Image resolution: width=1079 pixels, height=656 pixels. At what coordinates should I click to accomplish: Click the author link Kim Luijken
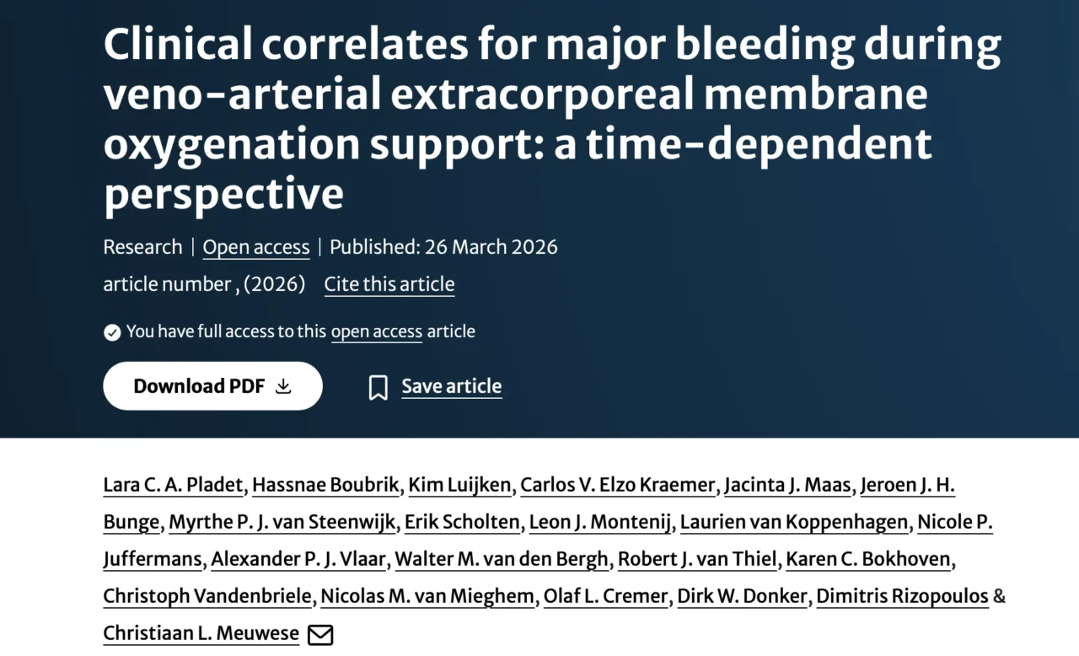tap(459, 485)
